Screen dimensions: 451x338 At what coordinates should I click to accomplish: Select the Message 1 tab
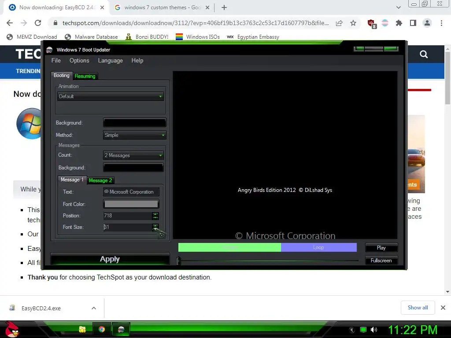point(72,180)
